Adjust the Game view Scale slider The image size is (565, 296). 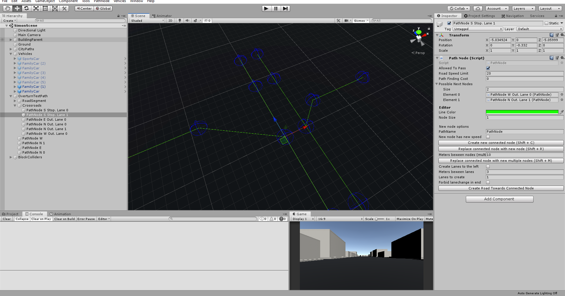[379, 219]
